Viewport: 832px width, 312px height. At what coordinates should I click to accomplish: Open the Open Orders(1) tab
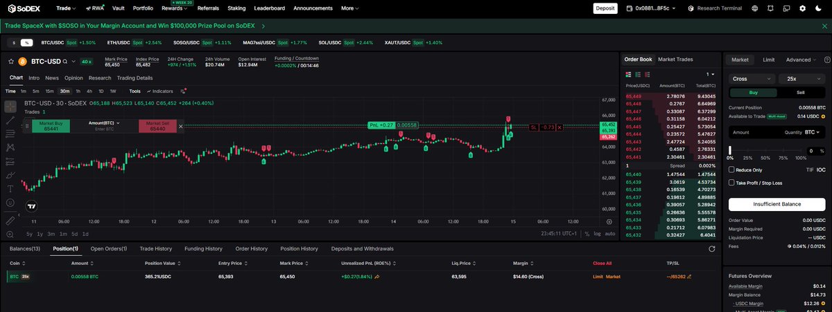click(x=108, y=248)
